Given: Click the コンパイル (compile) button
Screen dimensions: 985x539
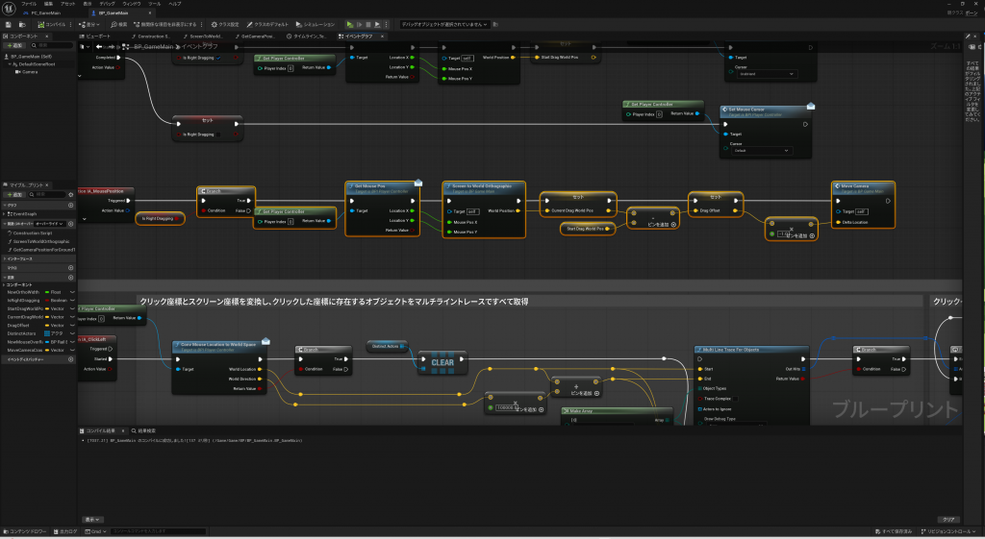Looking at the screenshot, I should click(52, 24).
